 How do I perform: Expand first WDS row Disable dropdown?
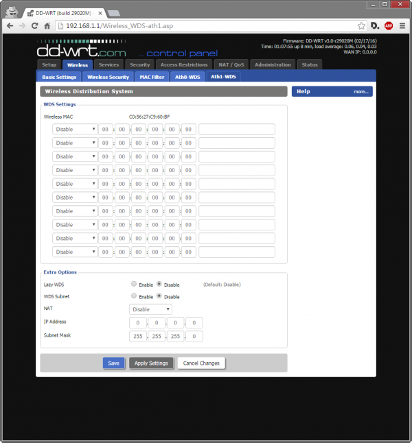75,129
